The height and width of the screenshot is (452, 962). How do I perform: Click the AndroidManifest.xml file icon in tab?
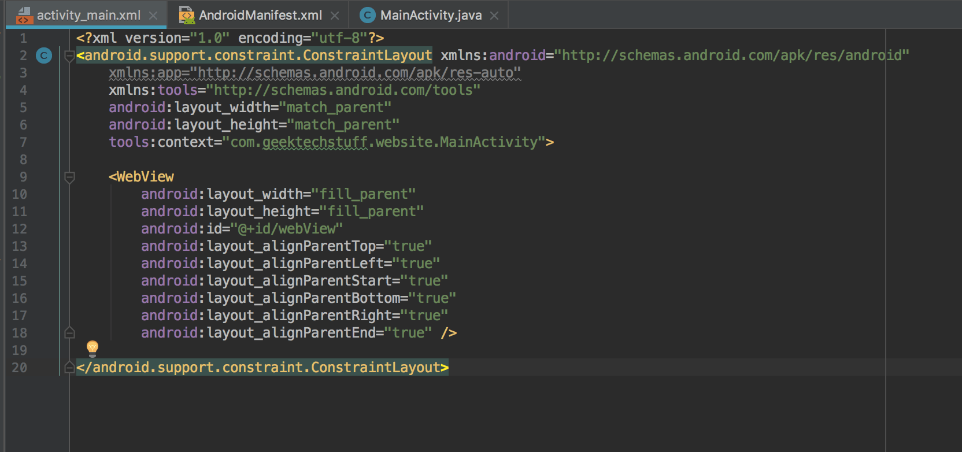point(187,15)
